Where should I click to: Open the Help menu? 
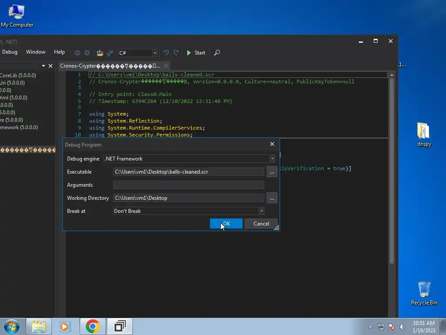tap(59, 52)
